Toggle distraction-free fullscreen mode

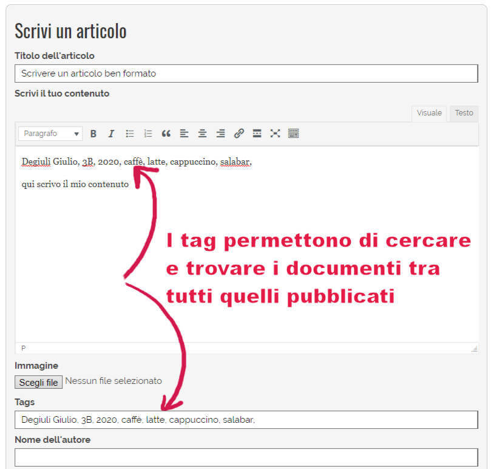coord(276,133)
